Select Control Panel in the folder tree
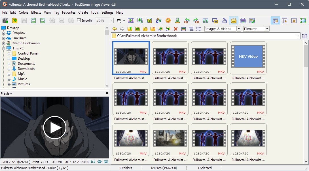309x171 pixels. (28, 53)
